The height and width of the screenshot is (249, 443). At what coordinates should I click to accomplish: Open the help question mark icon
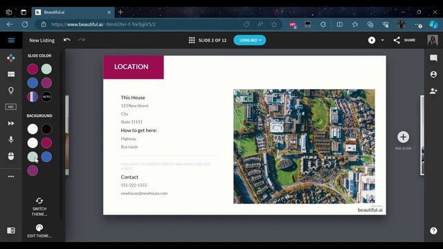tap(433, 230)
